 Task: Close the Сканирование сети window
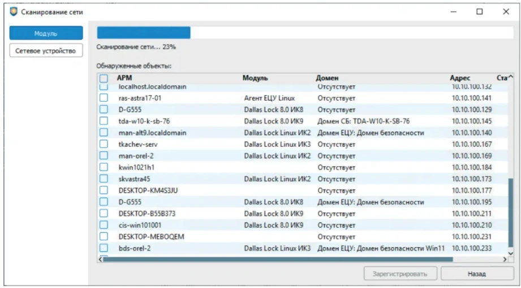pos(506,12)
